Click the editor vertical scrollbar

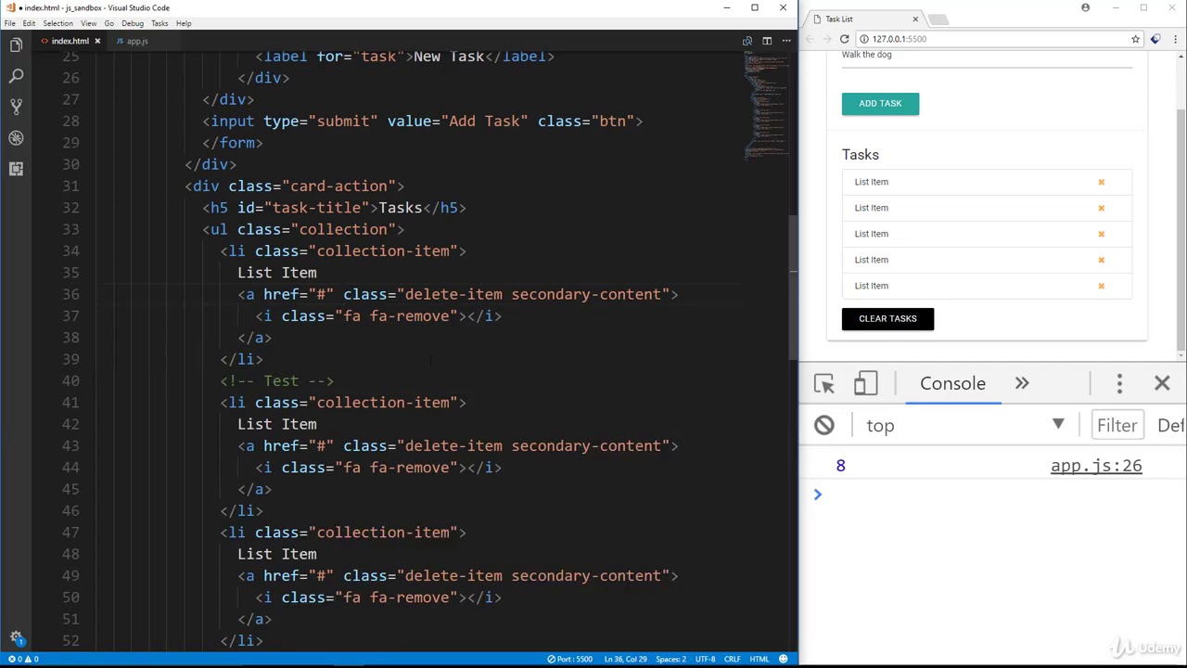tap(794, 288)
